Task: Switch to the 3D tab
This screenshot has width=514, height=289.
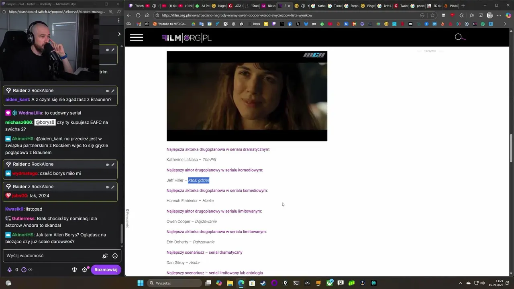Action: (x=434, y=6)
